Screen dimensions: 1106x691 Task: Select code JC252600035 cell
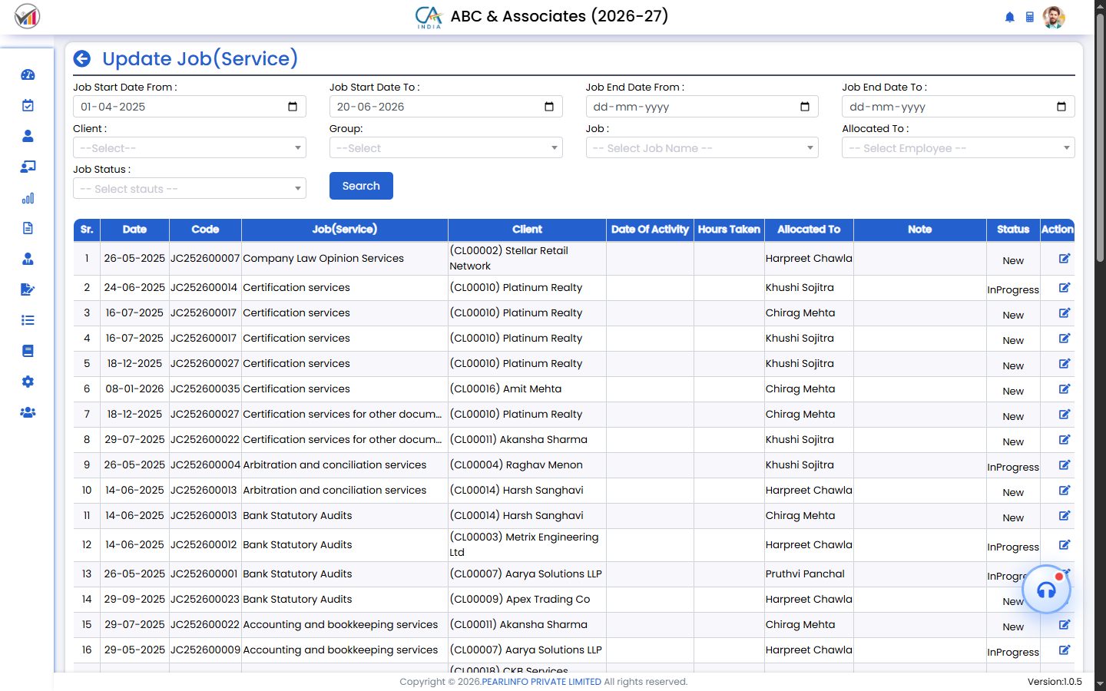205,388
